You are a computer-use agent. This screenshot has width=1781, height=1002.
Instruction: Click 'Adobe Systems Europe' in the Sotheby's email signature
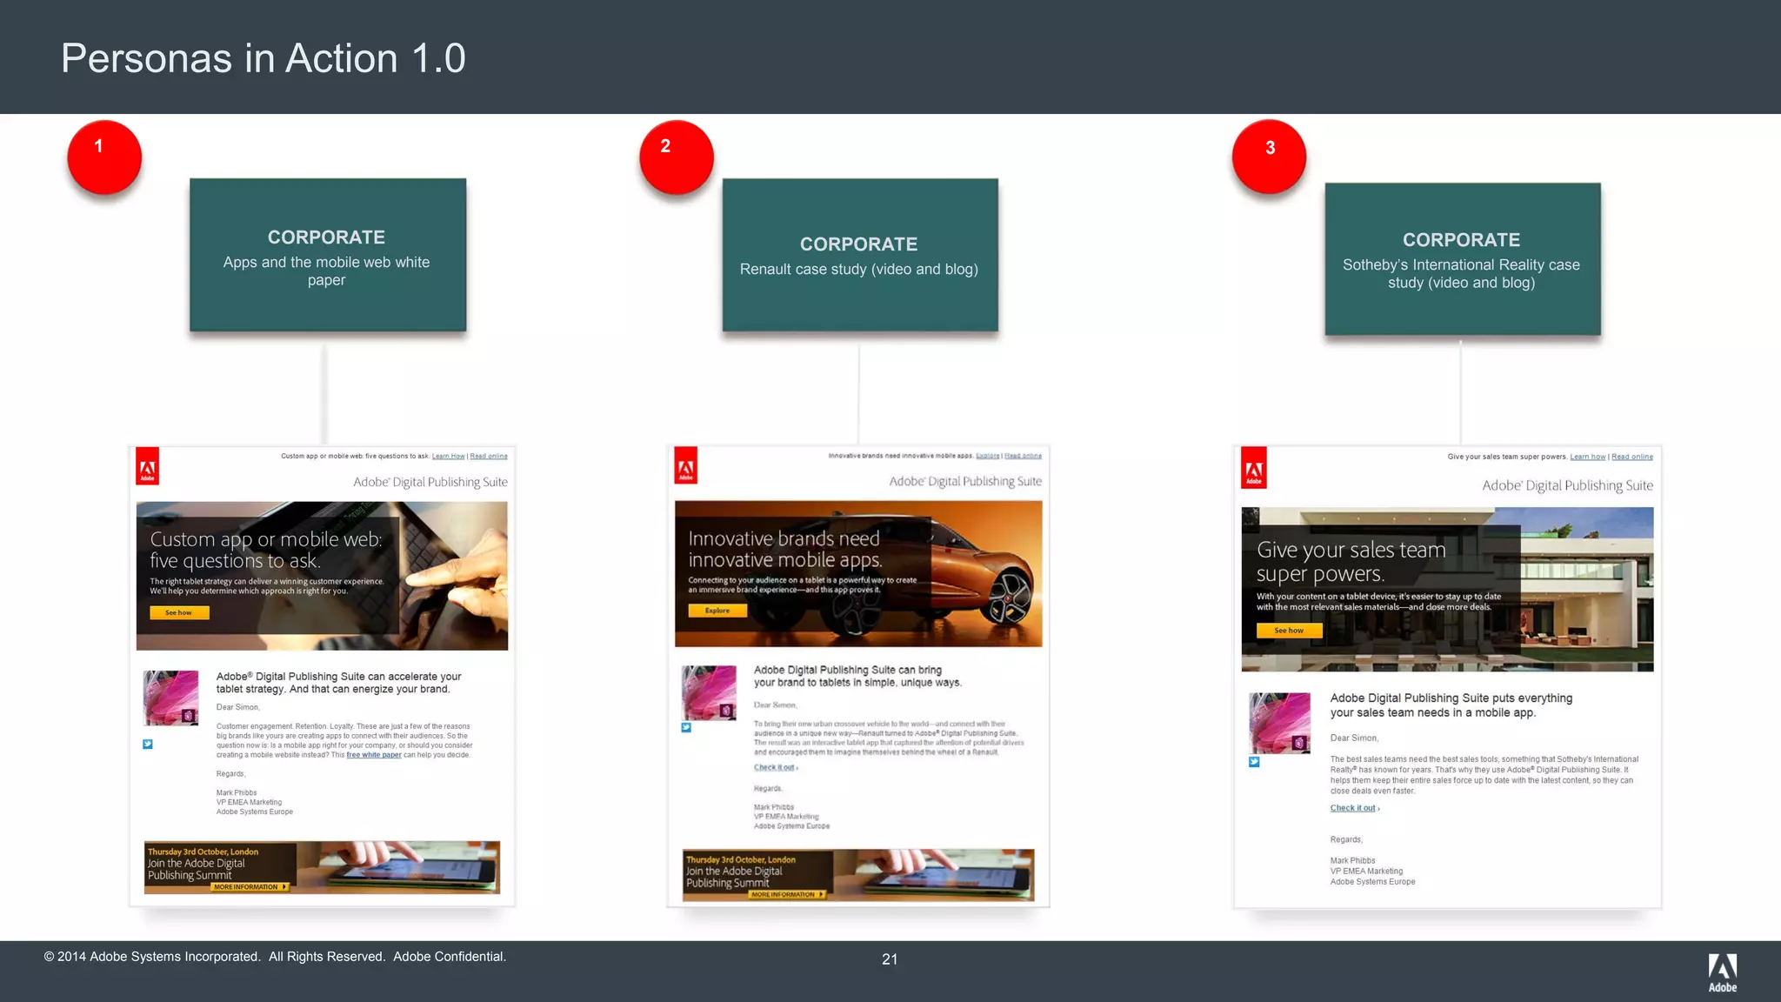(x=1372, y=881)
